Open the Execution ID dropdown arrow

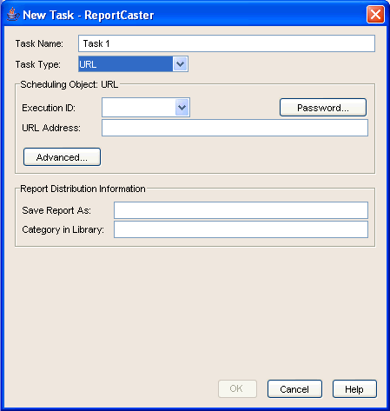pos(182,108)
